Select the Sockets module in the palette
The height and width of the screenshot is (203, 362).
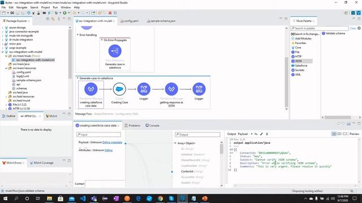[298, 70]
